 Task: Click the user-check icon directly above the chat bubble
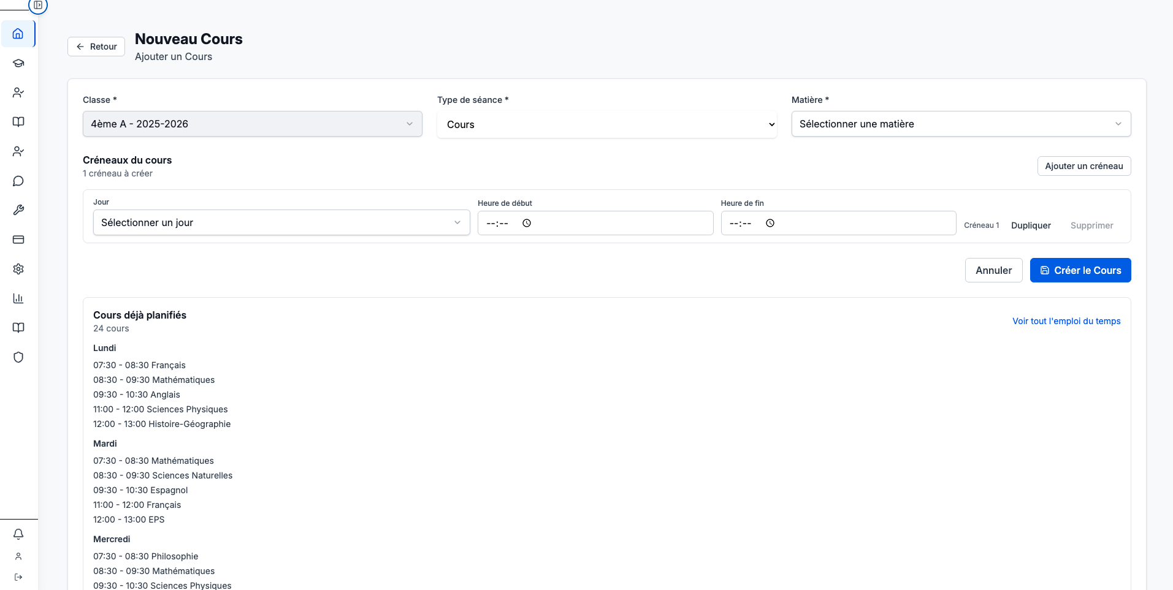pyautogui.click(x=18, y=151)
